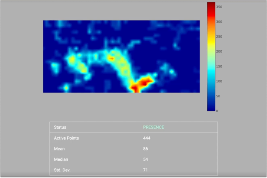Click the Median row label
Screen dimensions: 267x178
pos(61,159)
